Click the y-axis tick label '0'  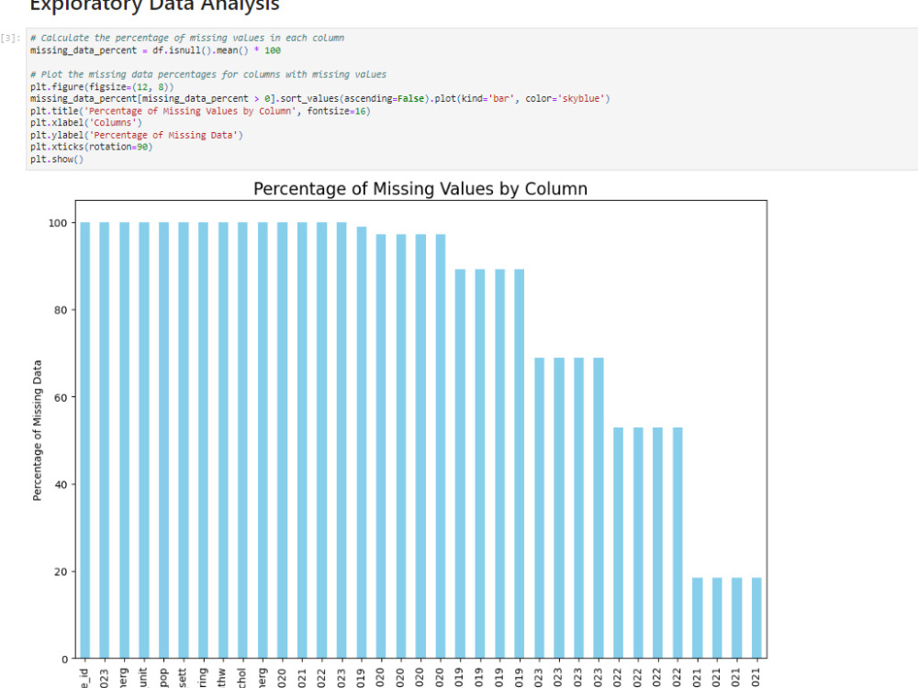coord(65,660)
